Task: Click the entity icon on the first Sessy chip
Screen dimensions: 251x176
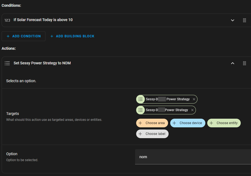Action: tap(140, 99)
